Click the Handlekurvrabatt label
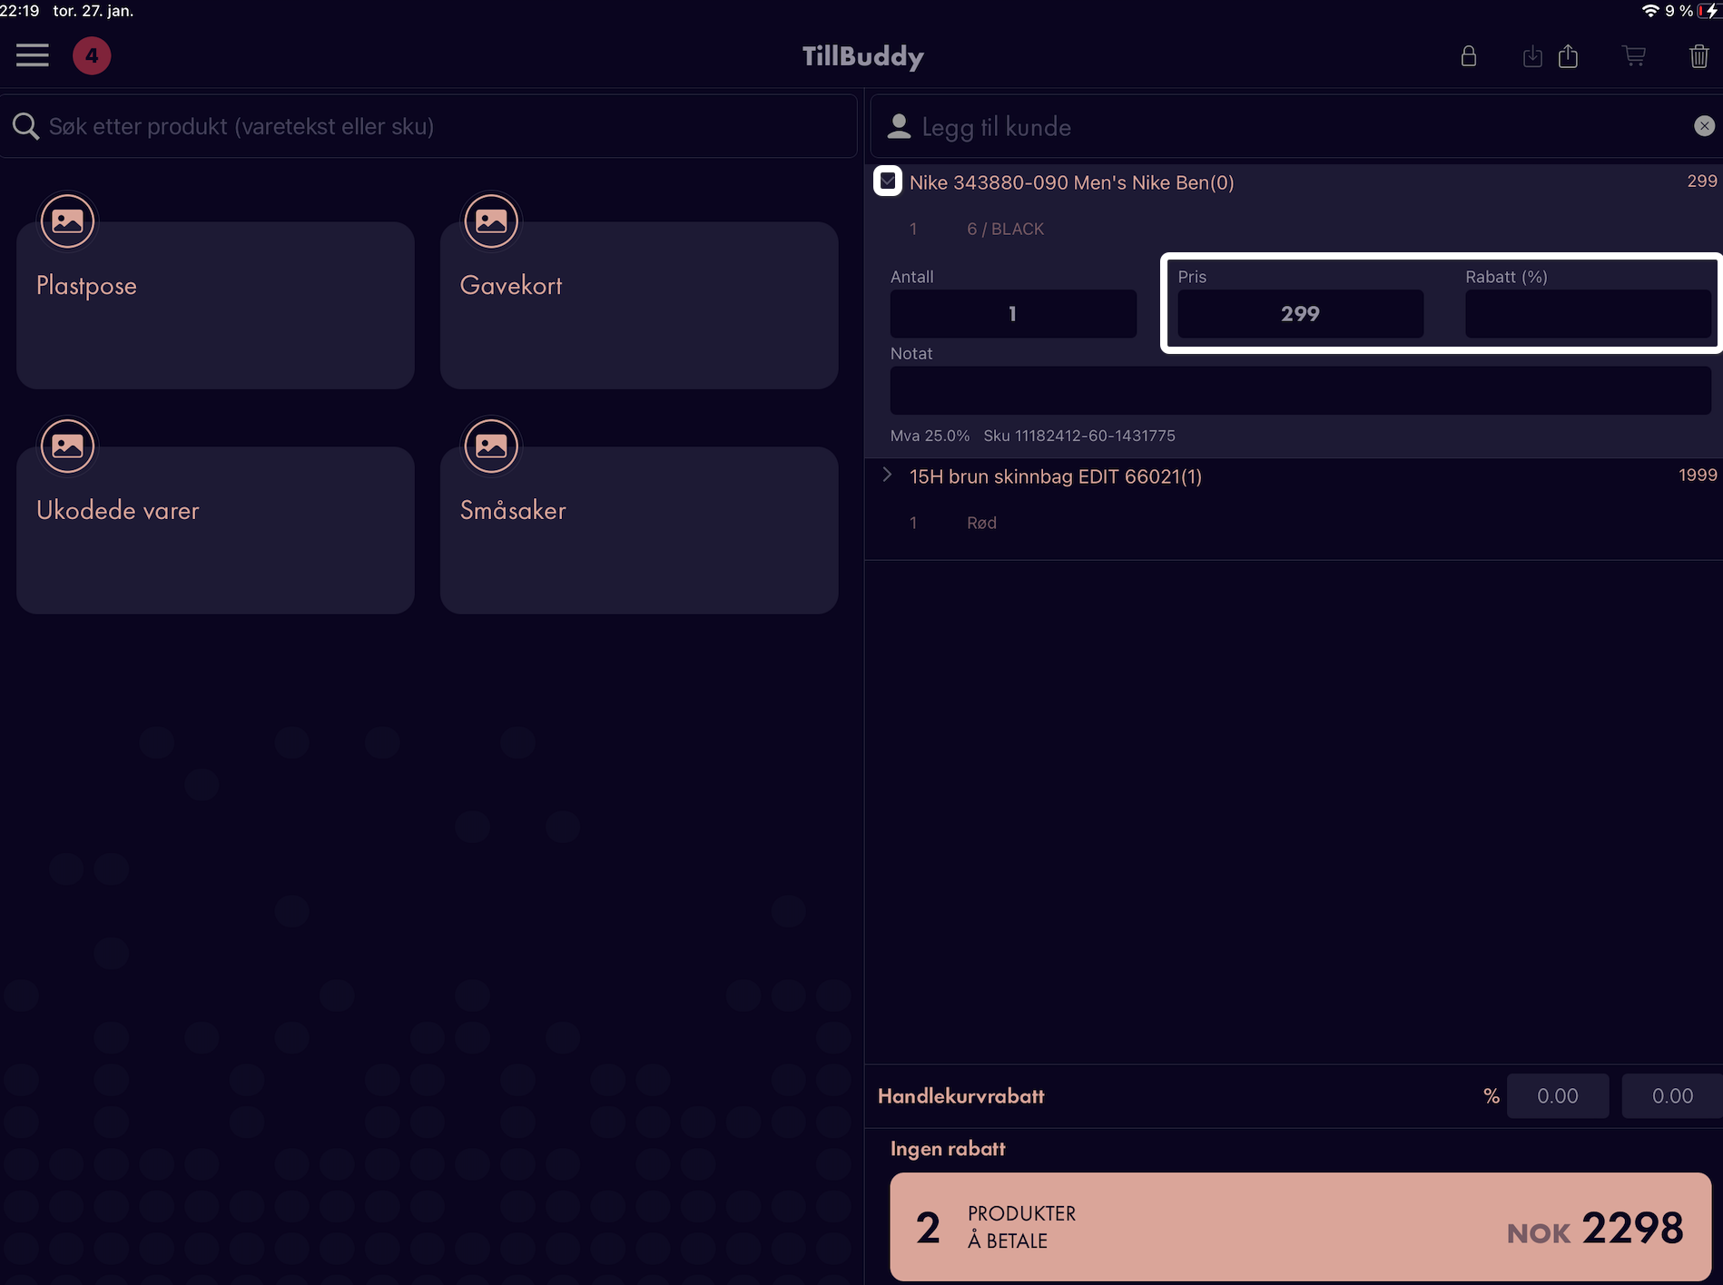 (x=960, y=1096)
